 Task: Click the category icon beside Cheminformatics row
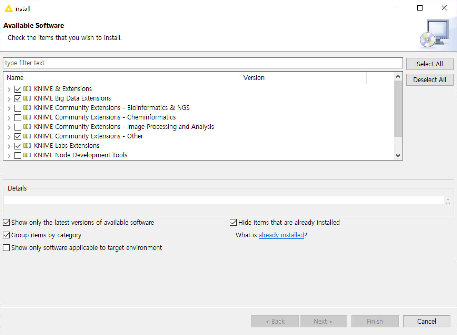click(x=27, y=117)
